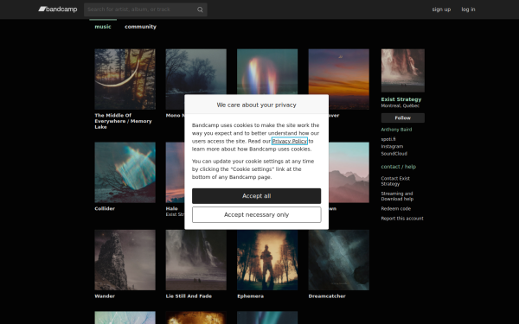Open Streaming and Download help
Viewport: 519px width, 324px height.
[397, 196]
